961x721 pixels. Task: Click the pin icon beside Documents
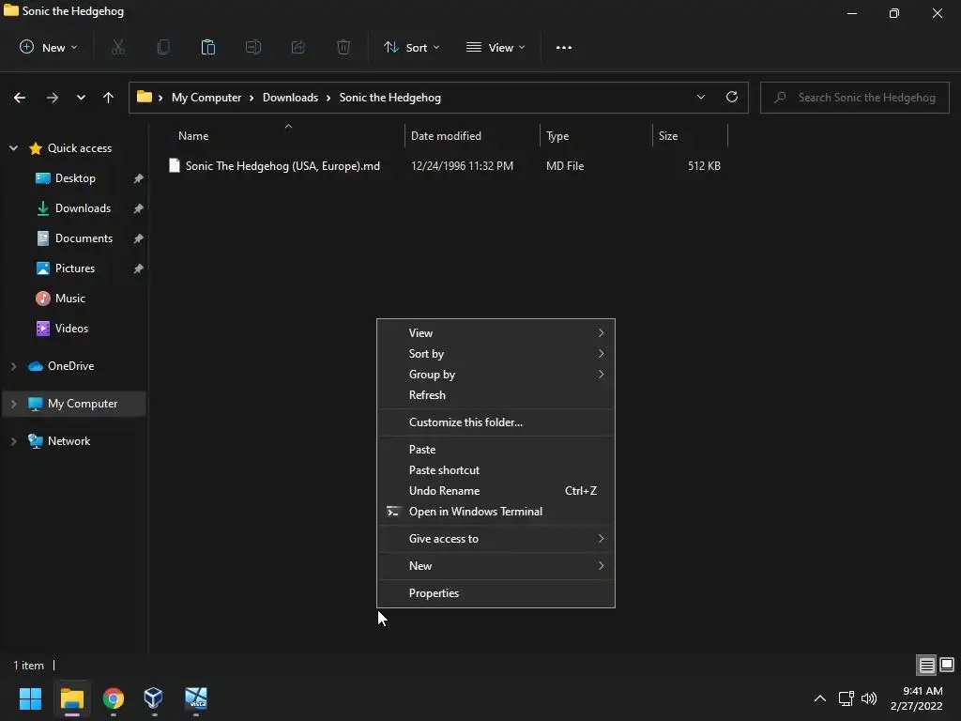click(x=139, y=238)
